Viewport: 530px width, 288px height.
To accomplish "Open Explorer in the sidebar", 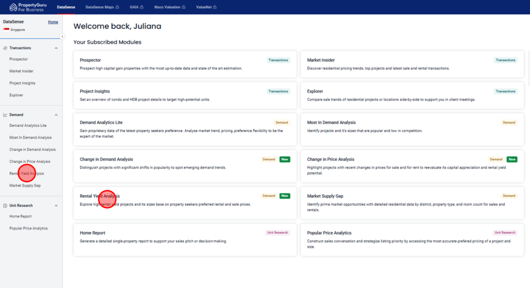I will point(16,95).
